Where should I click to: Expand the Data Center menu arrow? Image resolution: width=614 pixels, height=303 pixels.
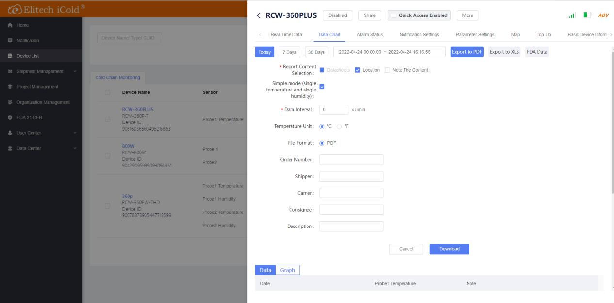[75, 148]
